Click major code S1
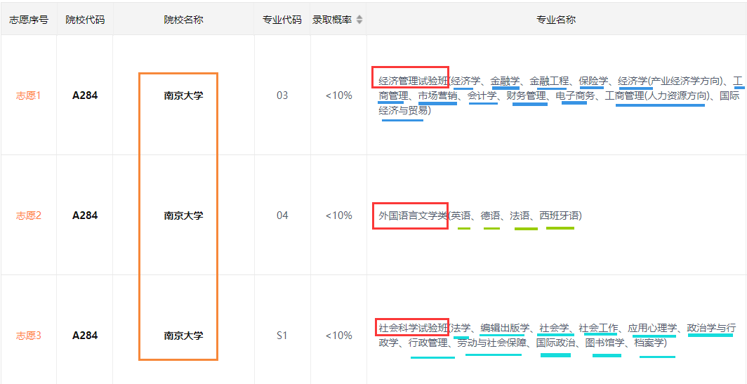The width and height of the screenshot is (747, 384). click(x=282, y=336)
